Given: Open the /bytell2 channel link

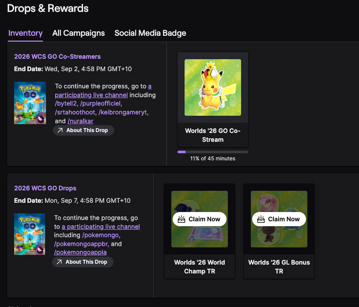Looking at the screenshot, I should coord(67,103).
